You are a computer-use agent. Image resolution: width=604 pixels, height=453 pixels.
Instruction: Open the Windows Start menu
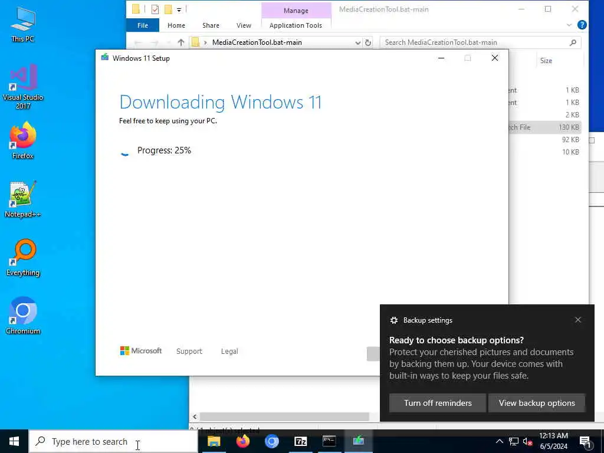click(x=14, y=441)
